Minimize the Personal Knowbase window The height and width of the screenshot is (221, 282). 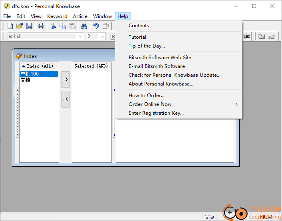tap(236, 6)
